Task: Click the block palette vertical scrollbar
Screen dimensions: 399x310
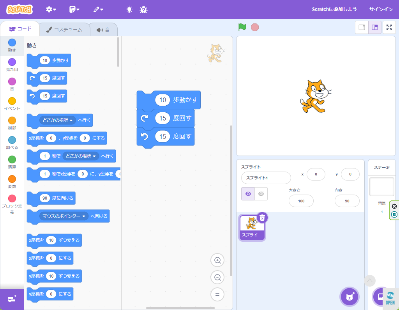Action: tap(118, 52)
